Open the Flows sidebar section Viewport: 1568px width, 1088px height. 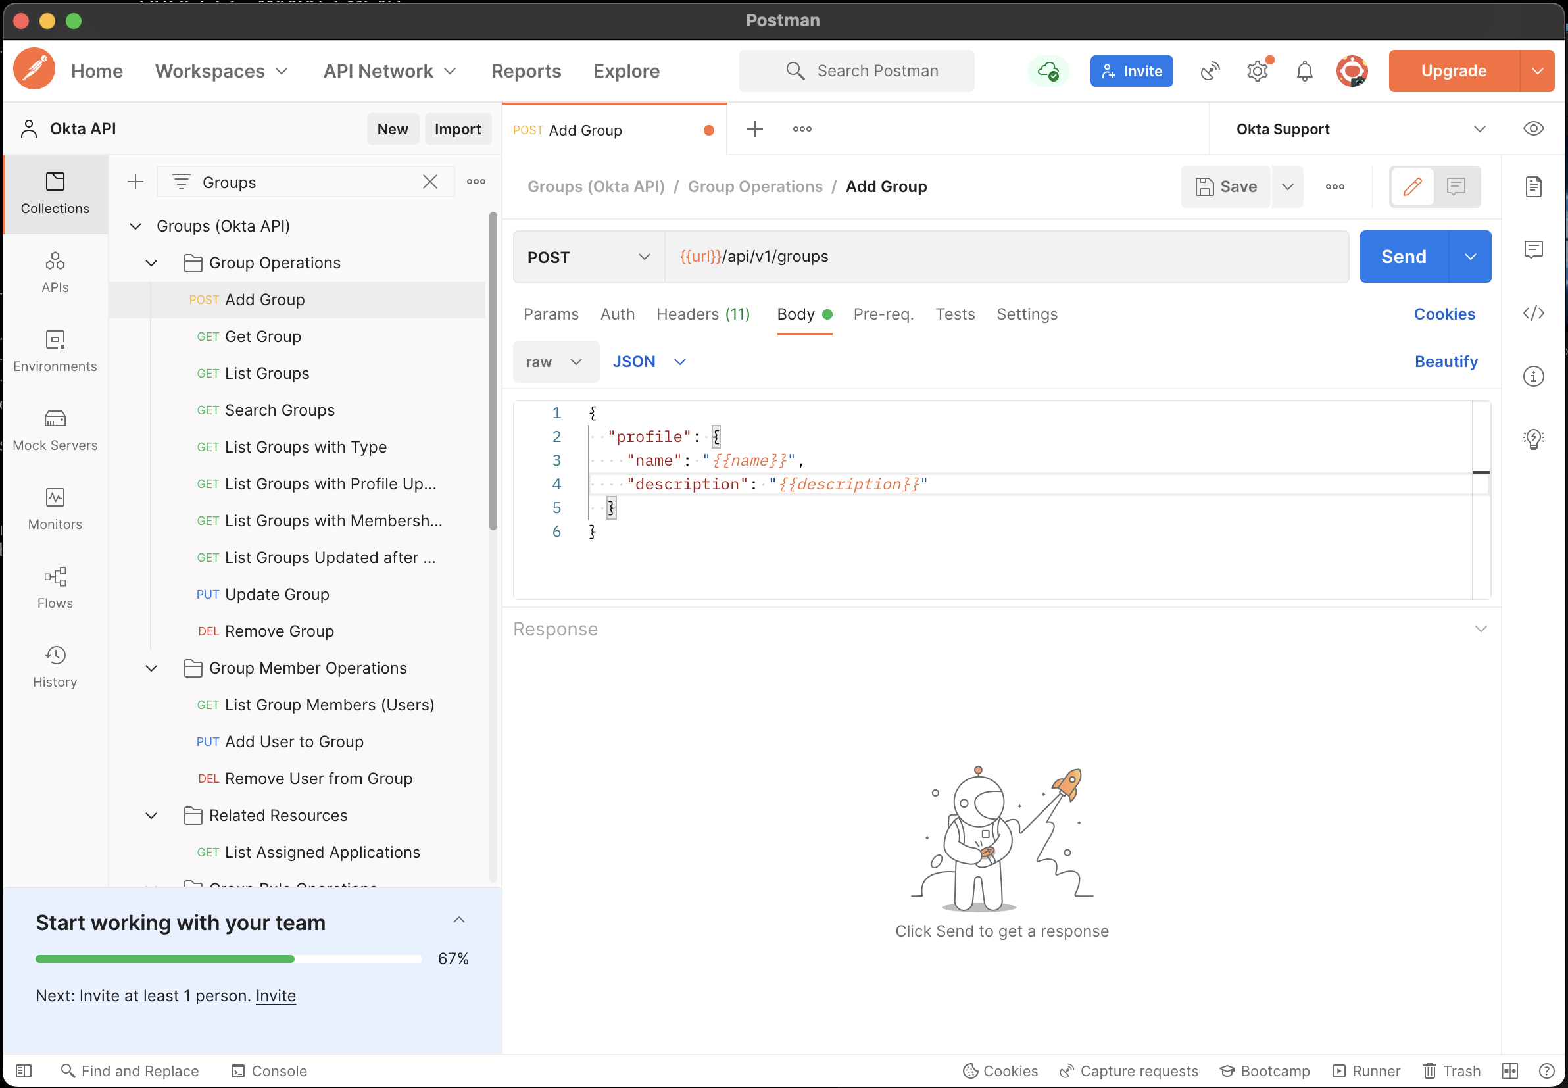(55, 587)
